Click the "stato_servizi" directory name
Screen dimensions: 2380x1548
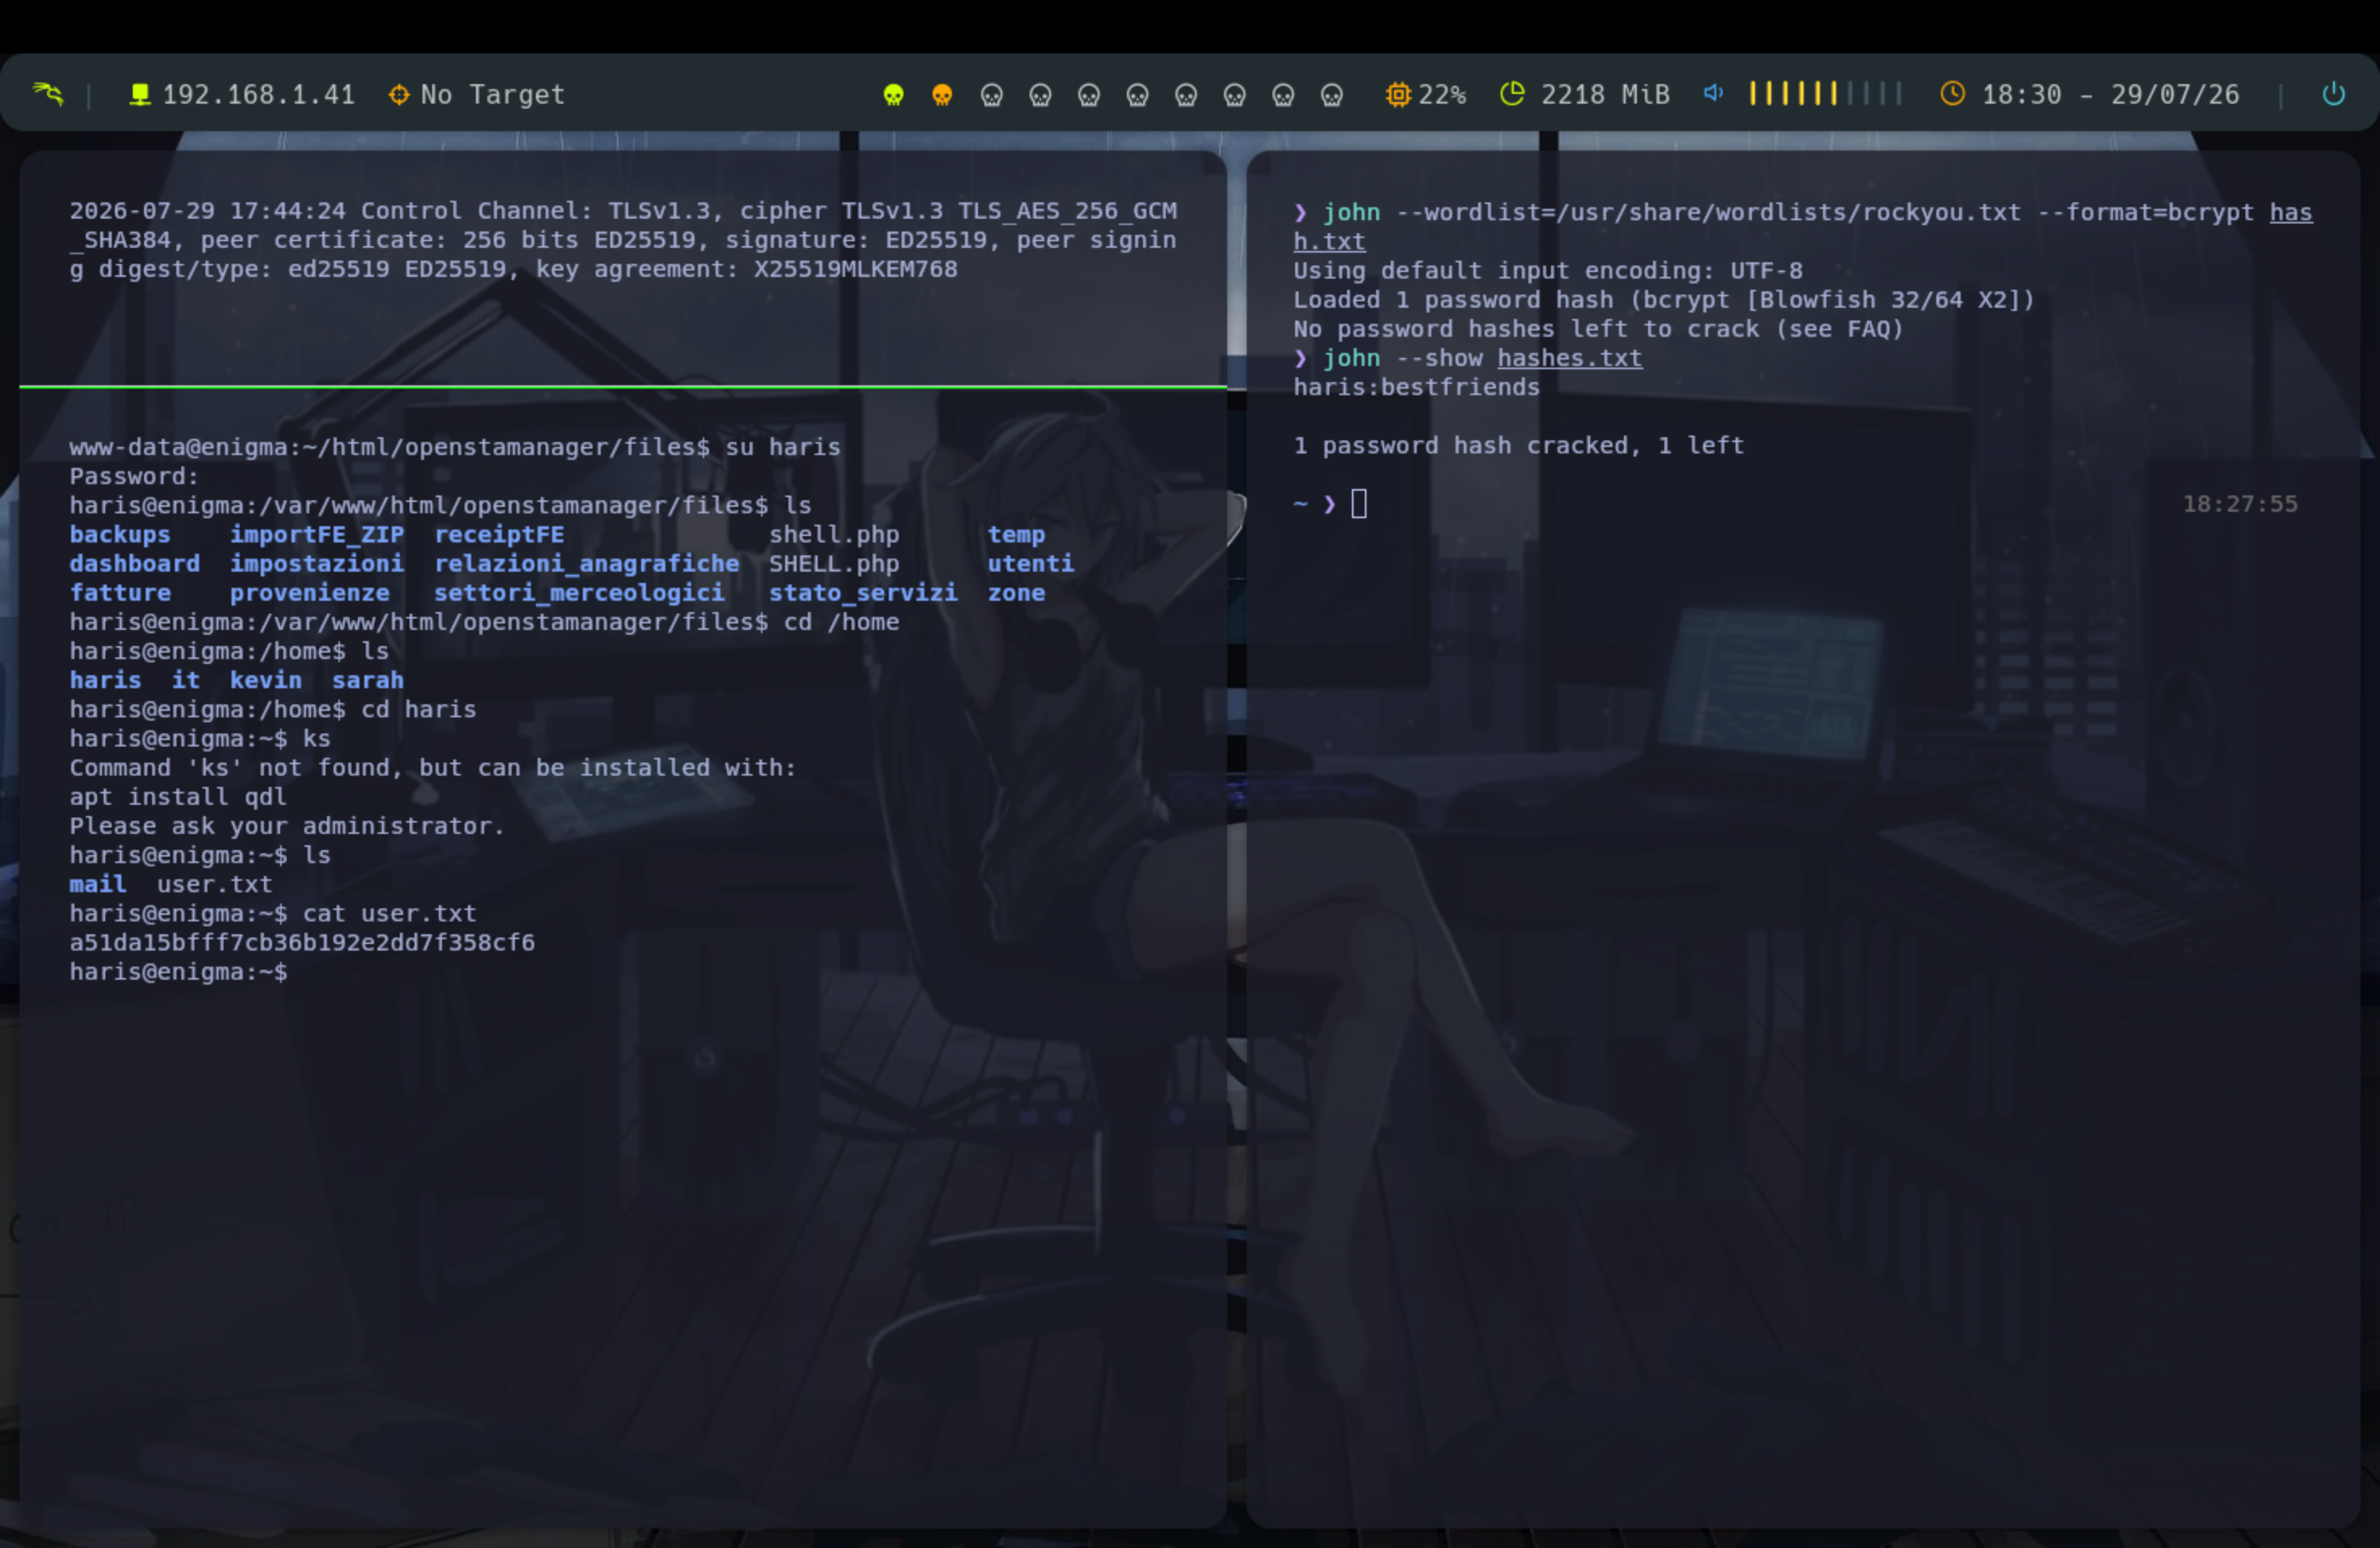[x=863, y=593]
